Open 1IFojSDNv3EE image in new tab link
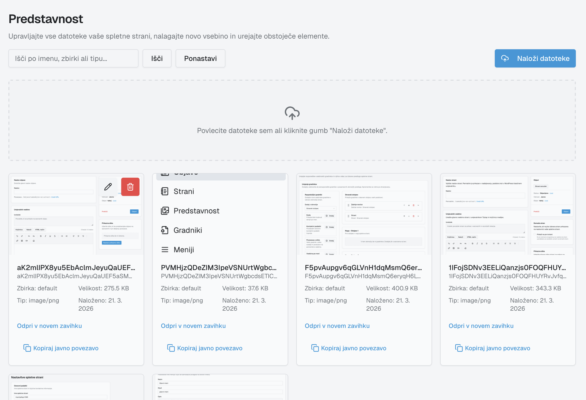Screen dimensions: 586x400 pos(481,326)
